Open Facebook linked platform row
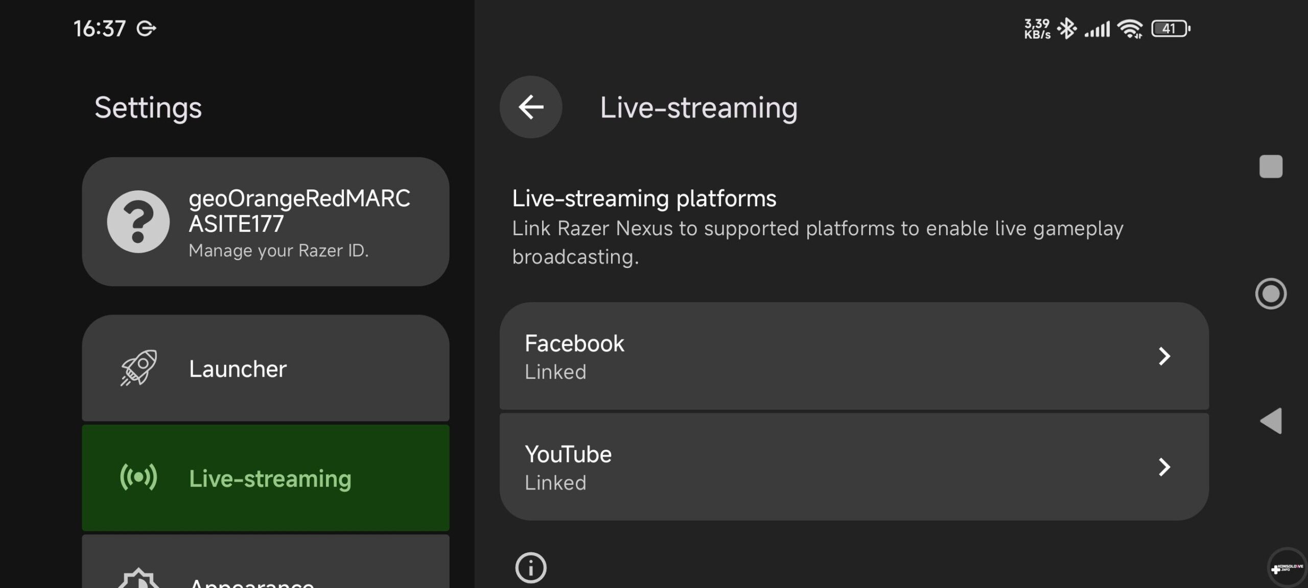Screen dimensions: 1308x588 pyautogui.click(x=853, y=356)
